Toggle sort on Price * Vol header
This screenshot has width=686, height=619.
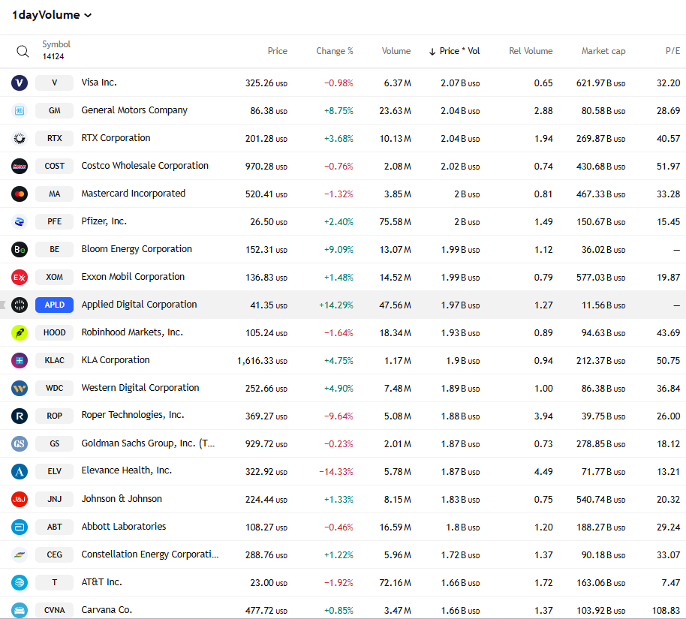point(455,51)
